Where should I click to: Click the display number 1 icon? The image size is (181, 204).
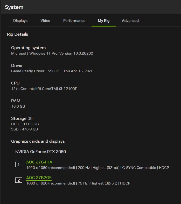point(19,164)
